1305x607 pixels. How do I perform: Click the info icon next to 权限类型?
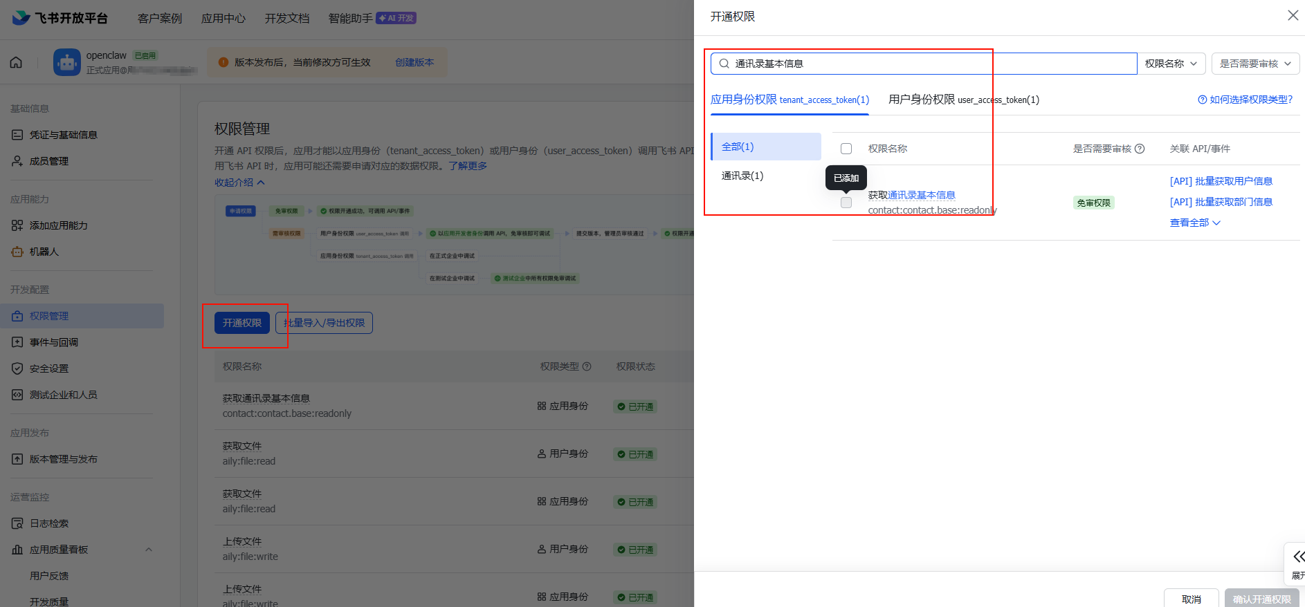tap(587, 366)
